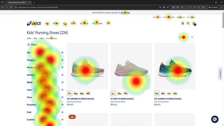Screen dimensions: 224x126
Task: Open the Sort dropdown
Action: 186,37
